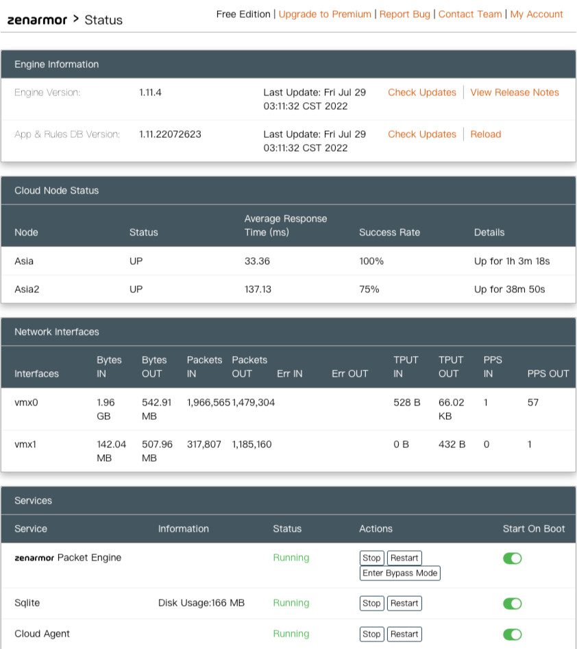Screen dimensions: 577x649
Task: Toggle Start On Boot for Cloud Agent
Action: click(x=512, y=634)
